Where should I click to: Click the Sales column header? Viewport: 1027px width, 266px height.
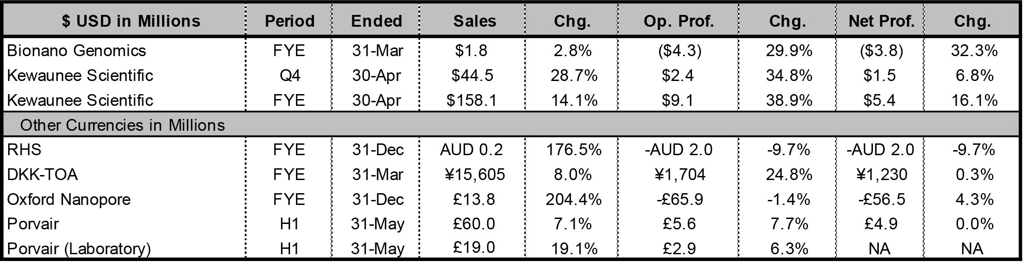(475, 21)
